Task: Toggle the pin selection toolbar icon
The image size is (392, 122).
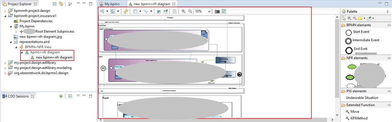Action: coord(165,11)
